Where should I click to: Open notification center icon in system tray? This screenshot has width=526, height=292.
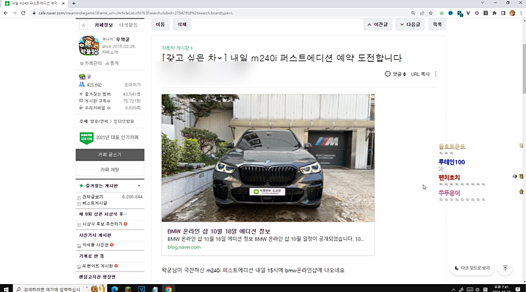[518, 289]
